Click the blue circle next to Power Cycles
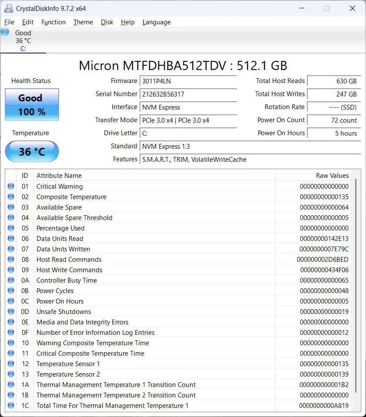This screenshot has width=366, height=417. pyautogui.click(x=11, y=290)
